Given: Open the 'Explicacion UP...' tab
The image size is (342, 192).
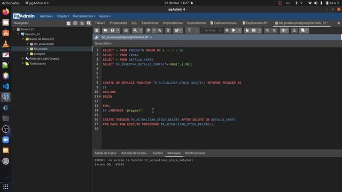Looking at the screenshot, I should (256, 23).
